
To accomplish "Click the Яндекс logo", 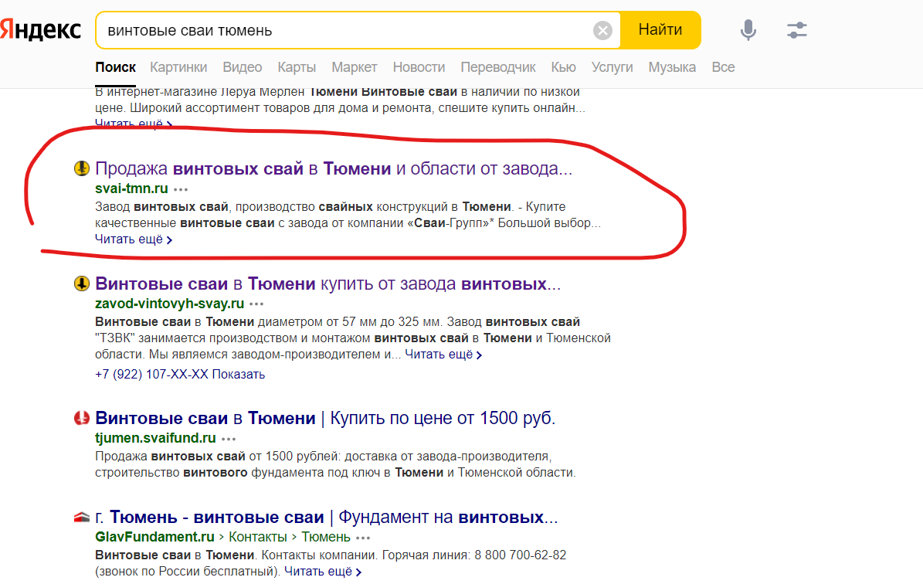I will (40, 29).
